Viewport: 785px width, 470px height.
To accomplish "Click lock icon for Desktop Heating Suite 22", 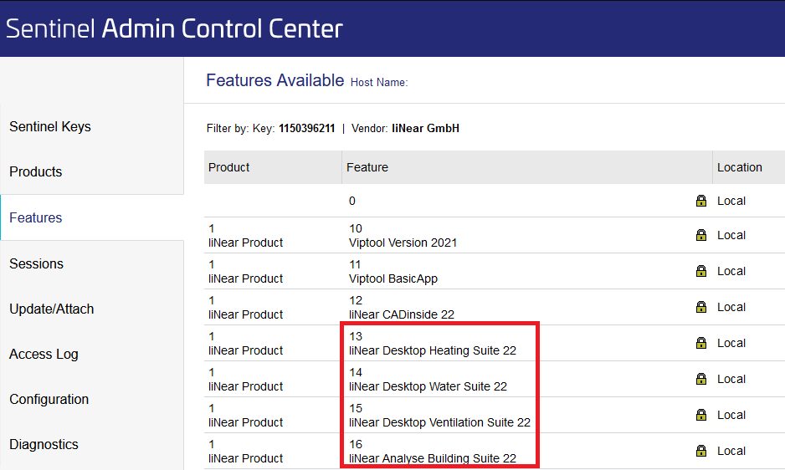I will point(701,343).
